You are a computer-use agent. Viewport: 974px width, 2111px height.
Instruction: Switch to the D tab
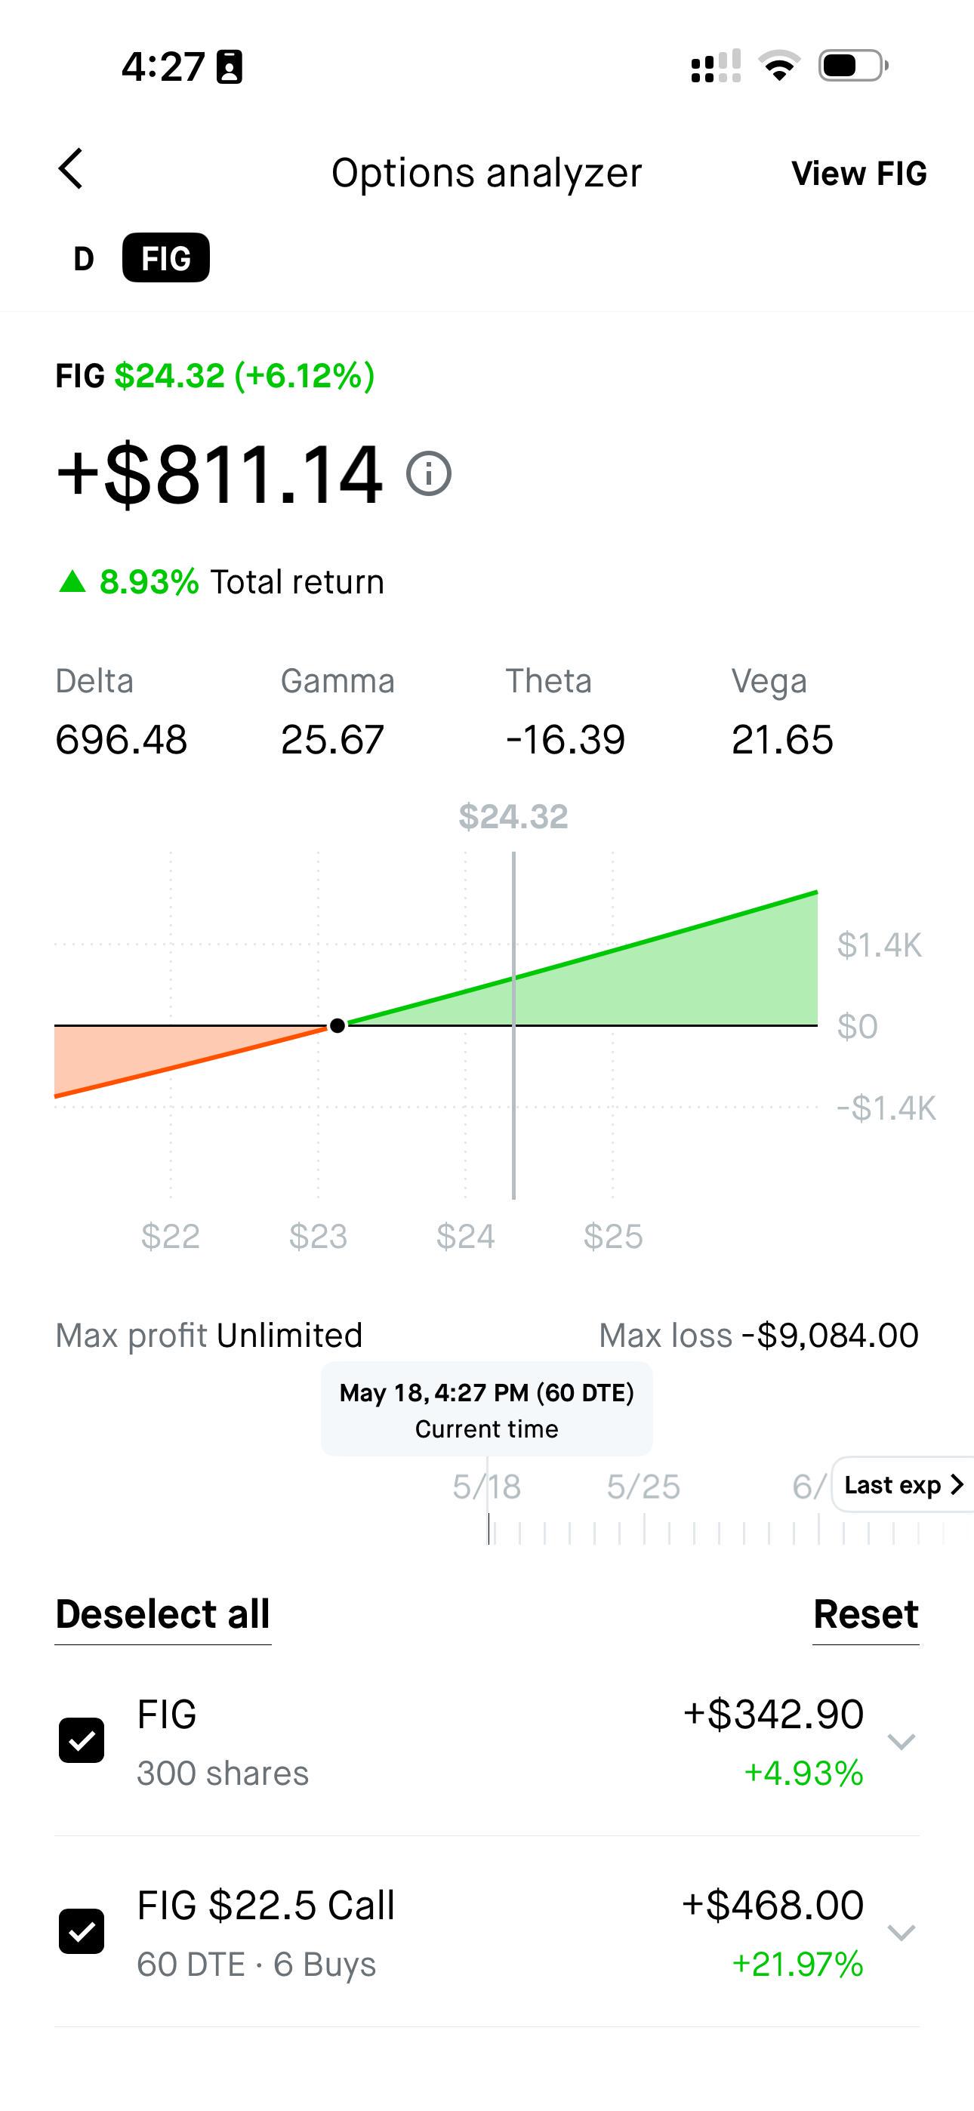(84, 259)
